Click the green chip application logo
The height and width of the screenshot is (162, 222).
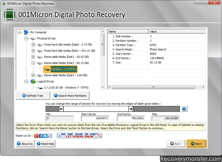tap(9, 14)
